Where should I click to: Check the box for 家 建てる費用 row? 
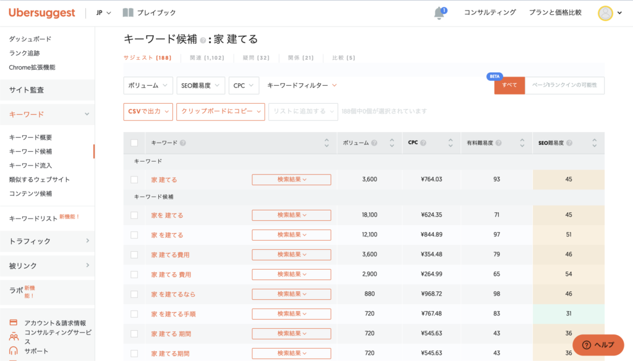(134, 255)
